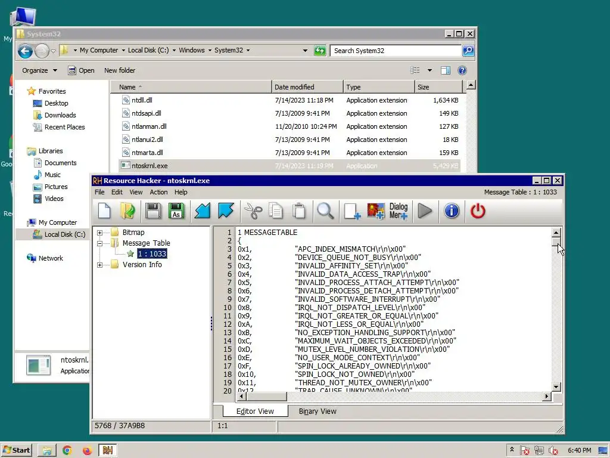This screenshot has width=610, height=458.
Task: Sort files by the Date modified column
Action: click(307, 87)
